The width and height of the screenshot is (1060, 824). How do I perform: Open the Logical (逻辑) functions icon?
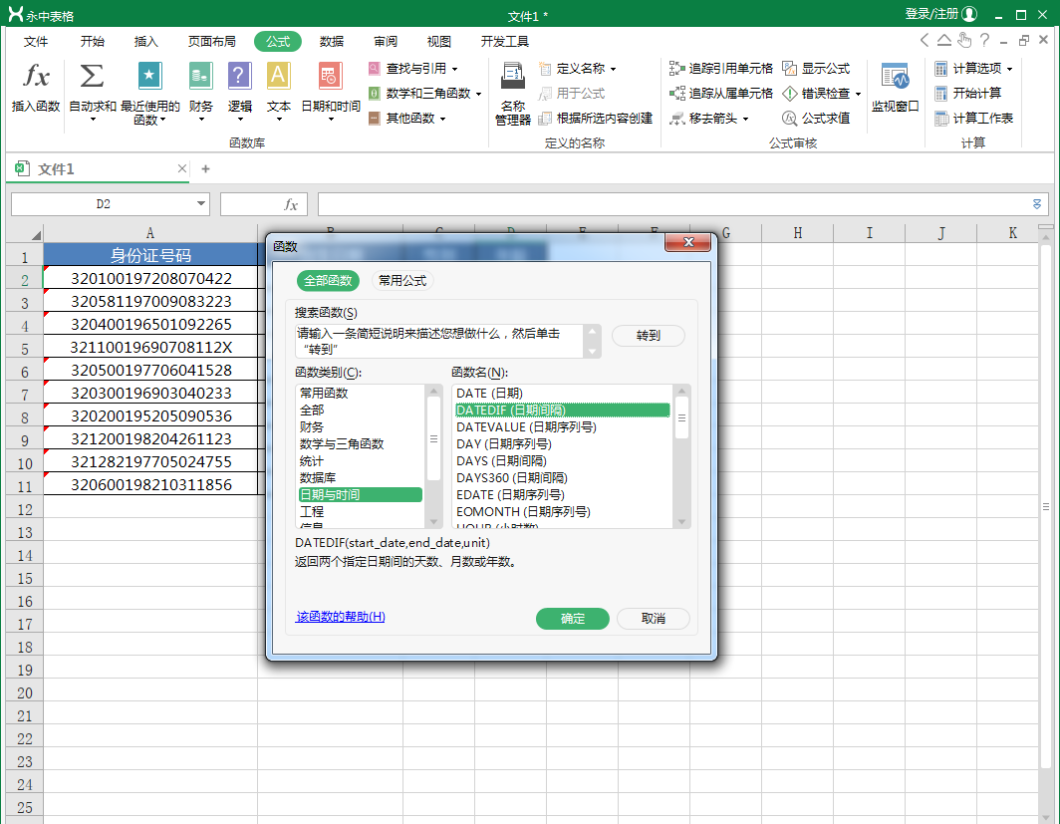click(x=239, y=76)
